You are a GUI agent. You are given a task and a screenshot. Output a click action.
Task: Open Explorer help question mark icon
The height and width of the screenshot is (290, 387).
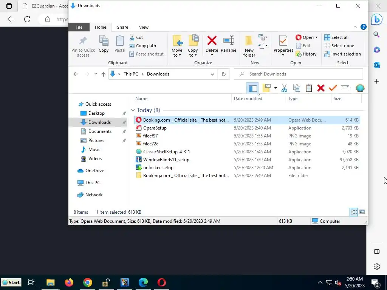coord(363,27)
